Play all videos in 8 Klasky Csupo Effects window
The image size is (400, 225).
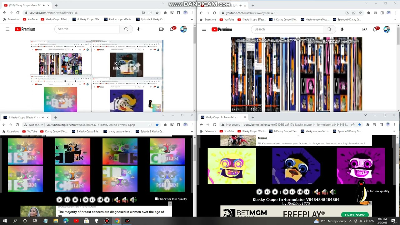(59, 200)
